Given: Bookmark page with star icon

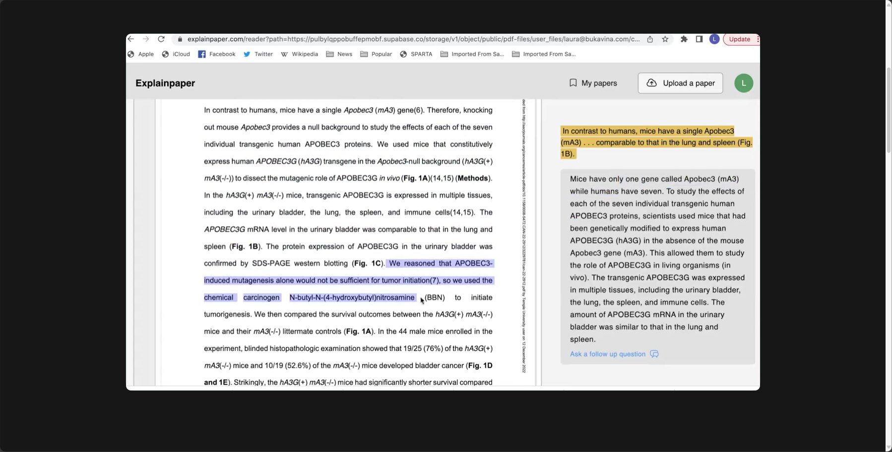Looking at the screenshot, I should coord(665,39).
